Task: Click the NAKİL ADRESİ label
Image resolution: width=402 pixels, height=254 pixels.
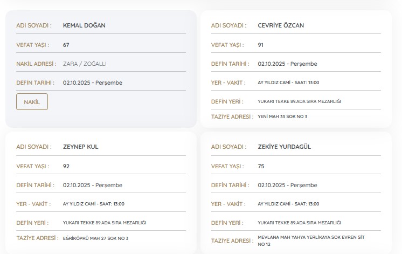Action: coord(36,64)
